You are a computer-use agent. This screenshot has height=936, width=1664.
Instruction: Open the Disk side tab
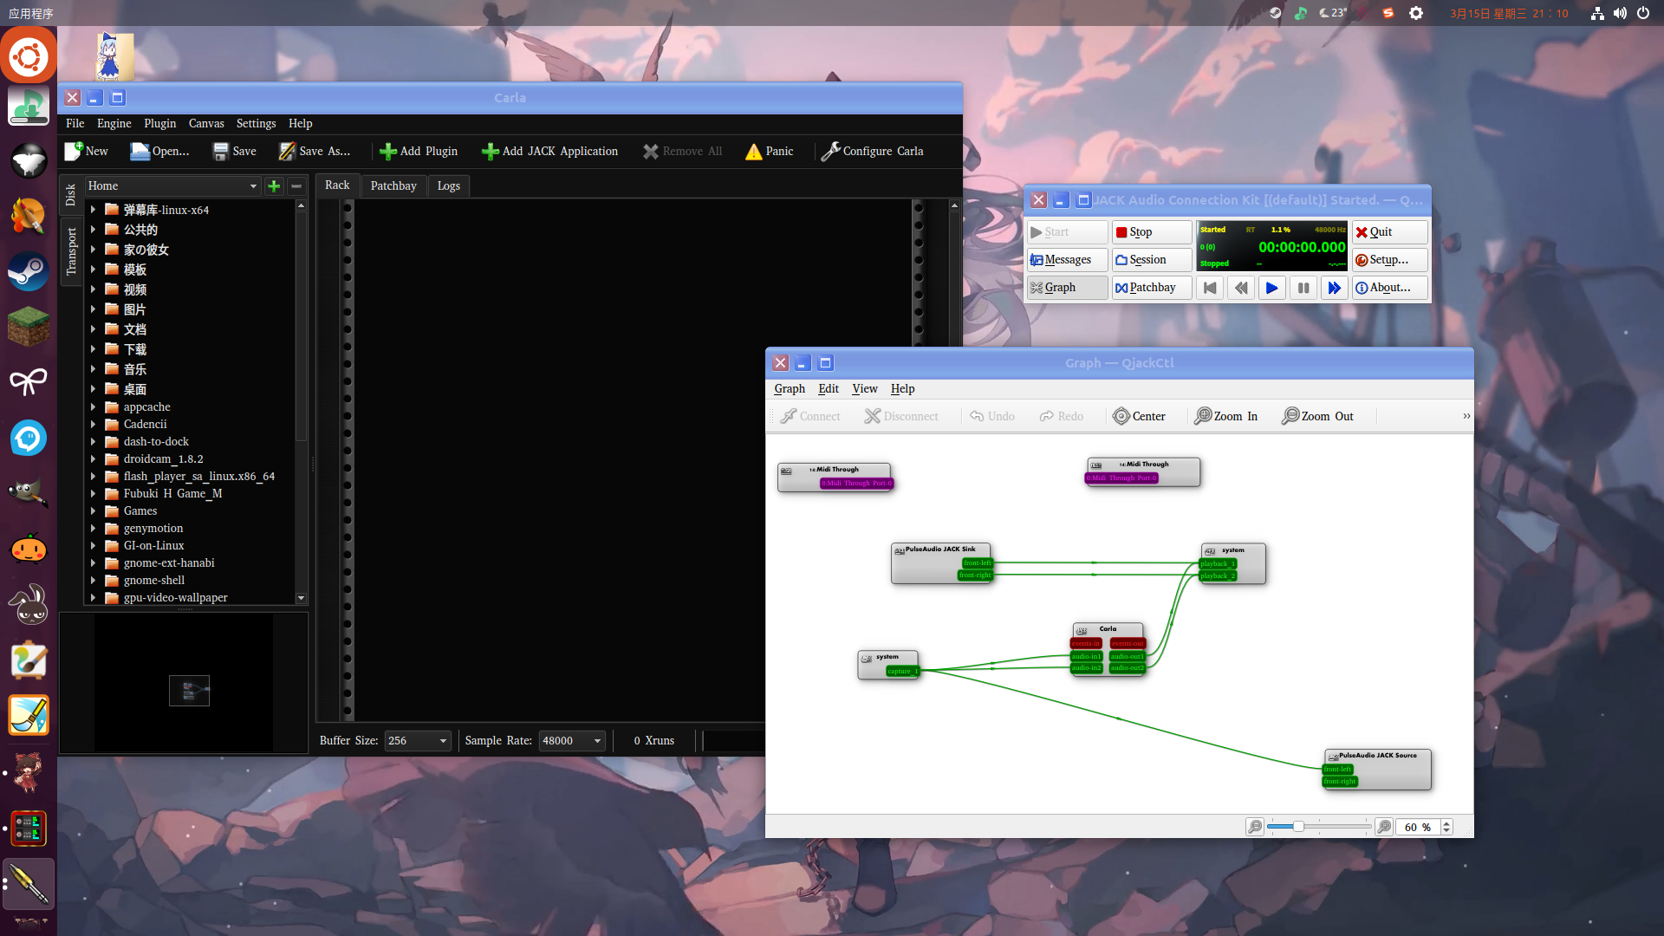pos(71,195)
